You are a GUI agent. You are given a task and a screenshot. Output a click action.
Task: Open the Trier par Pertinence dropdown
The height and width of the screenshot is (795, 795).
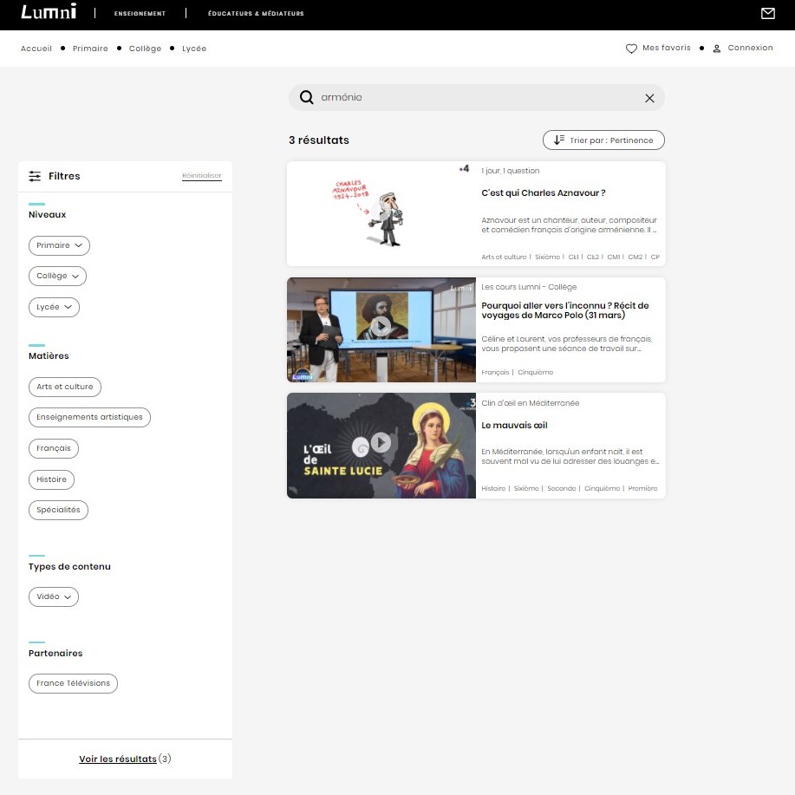click(x=603, y=140)
